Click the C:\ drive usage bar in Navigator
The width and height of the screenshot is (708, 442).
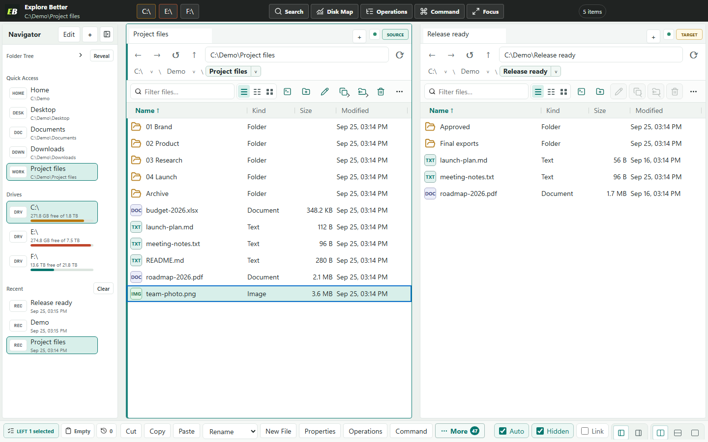[62, 221]
